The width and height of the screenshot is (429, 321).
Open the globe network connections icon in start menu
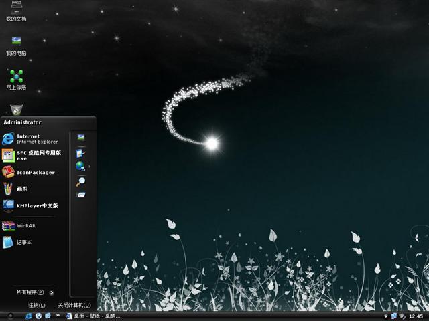coord(80,166)
